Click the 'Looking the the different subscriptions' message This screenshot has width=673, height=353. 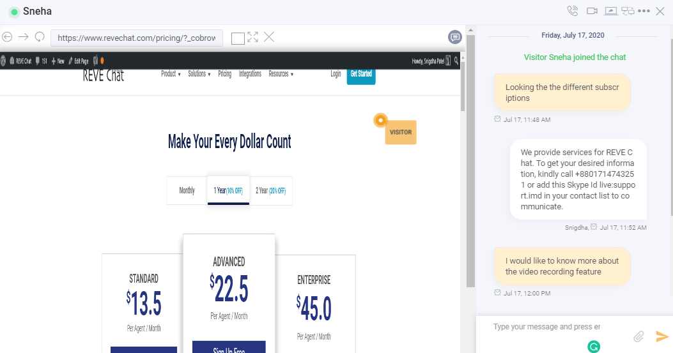(562, 93)
